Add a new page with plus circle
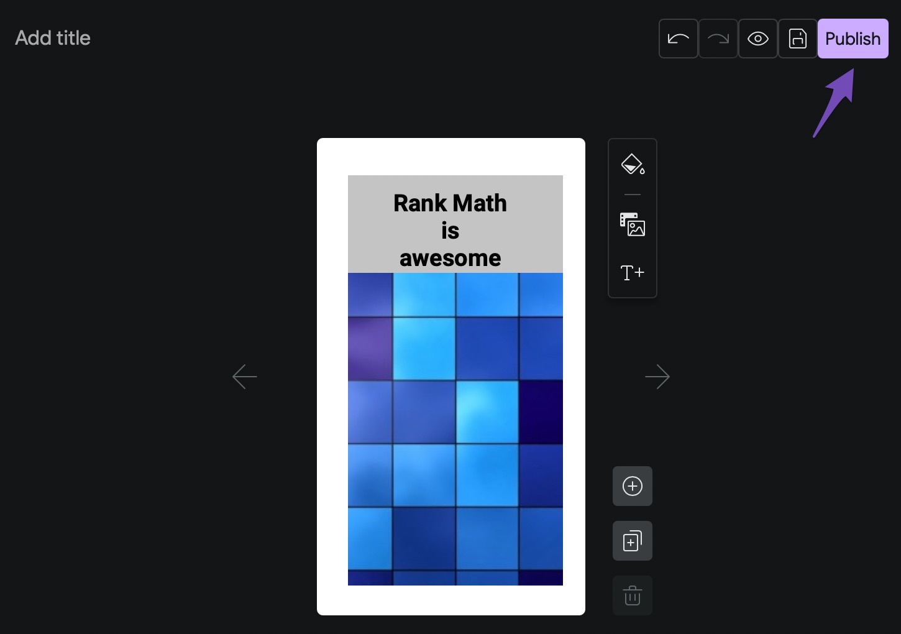 tap(633, 486)
